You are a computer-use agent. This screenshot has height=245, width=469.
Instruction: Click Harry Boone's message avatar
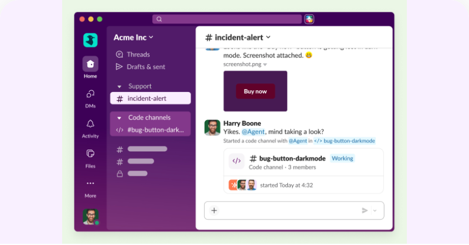212,128
